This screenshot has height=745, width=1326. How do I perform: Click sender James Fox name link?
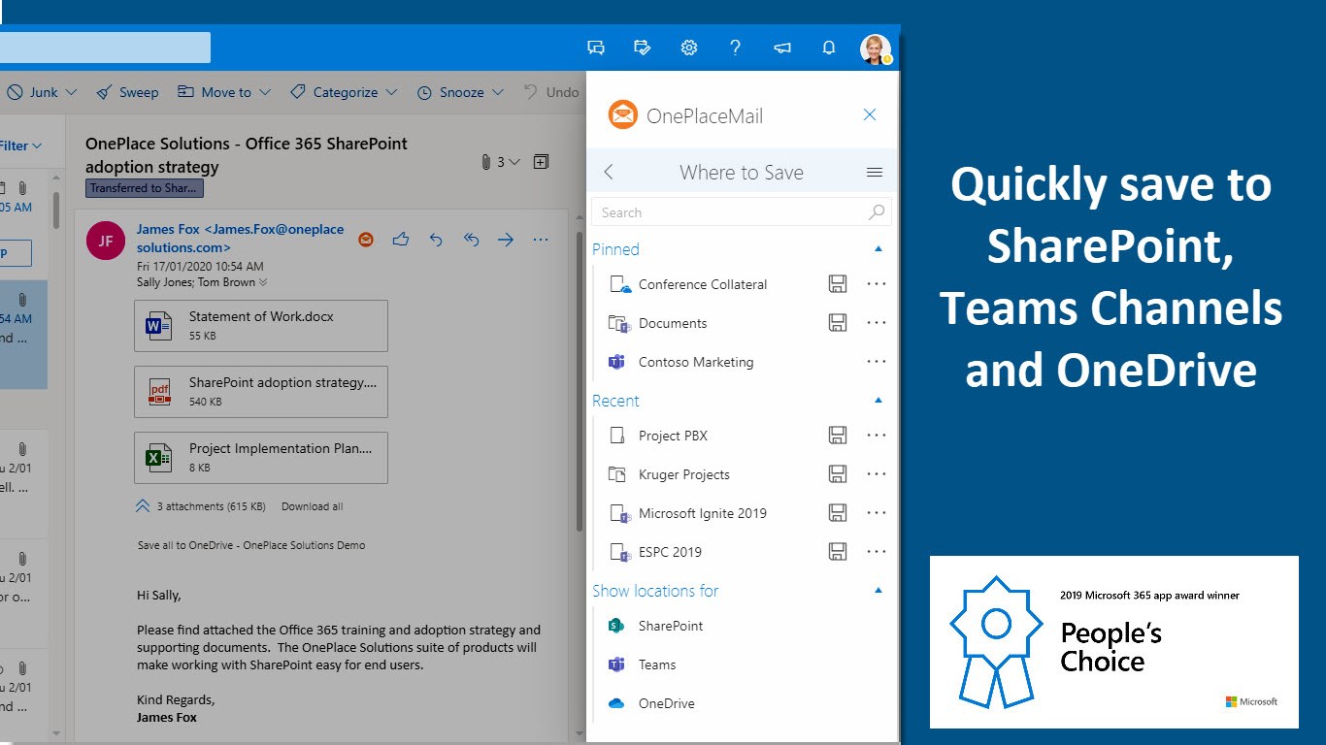pyautogui.click(x=240, y=239)
